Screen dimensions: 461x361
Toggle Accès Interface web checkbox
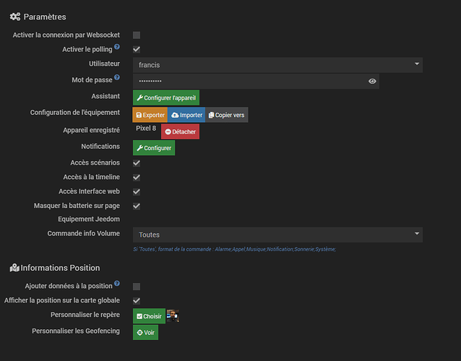click(x=137, y=192)
